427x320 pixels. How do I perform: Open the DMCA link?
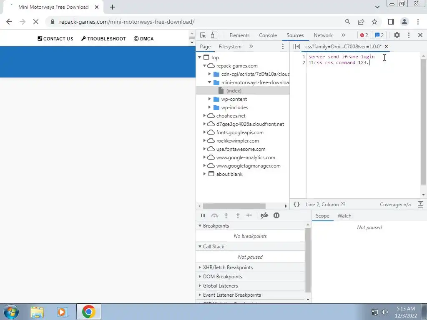pyautogui.click(x=143, y=39)
